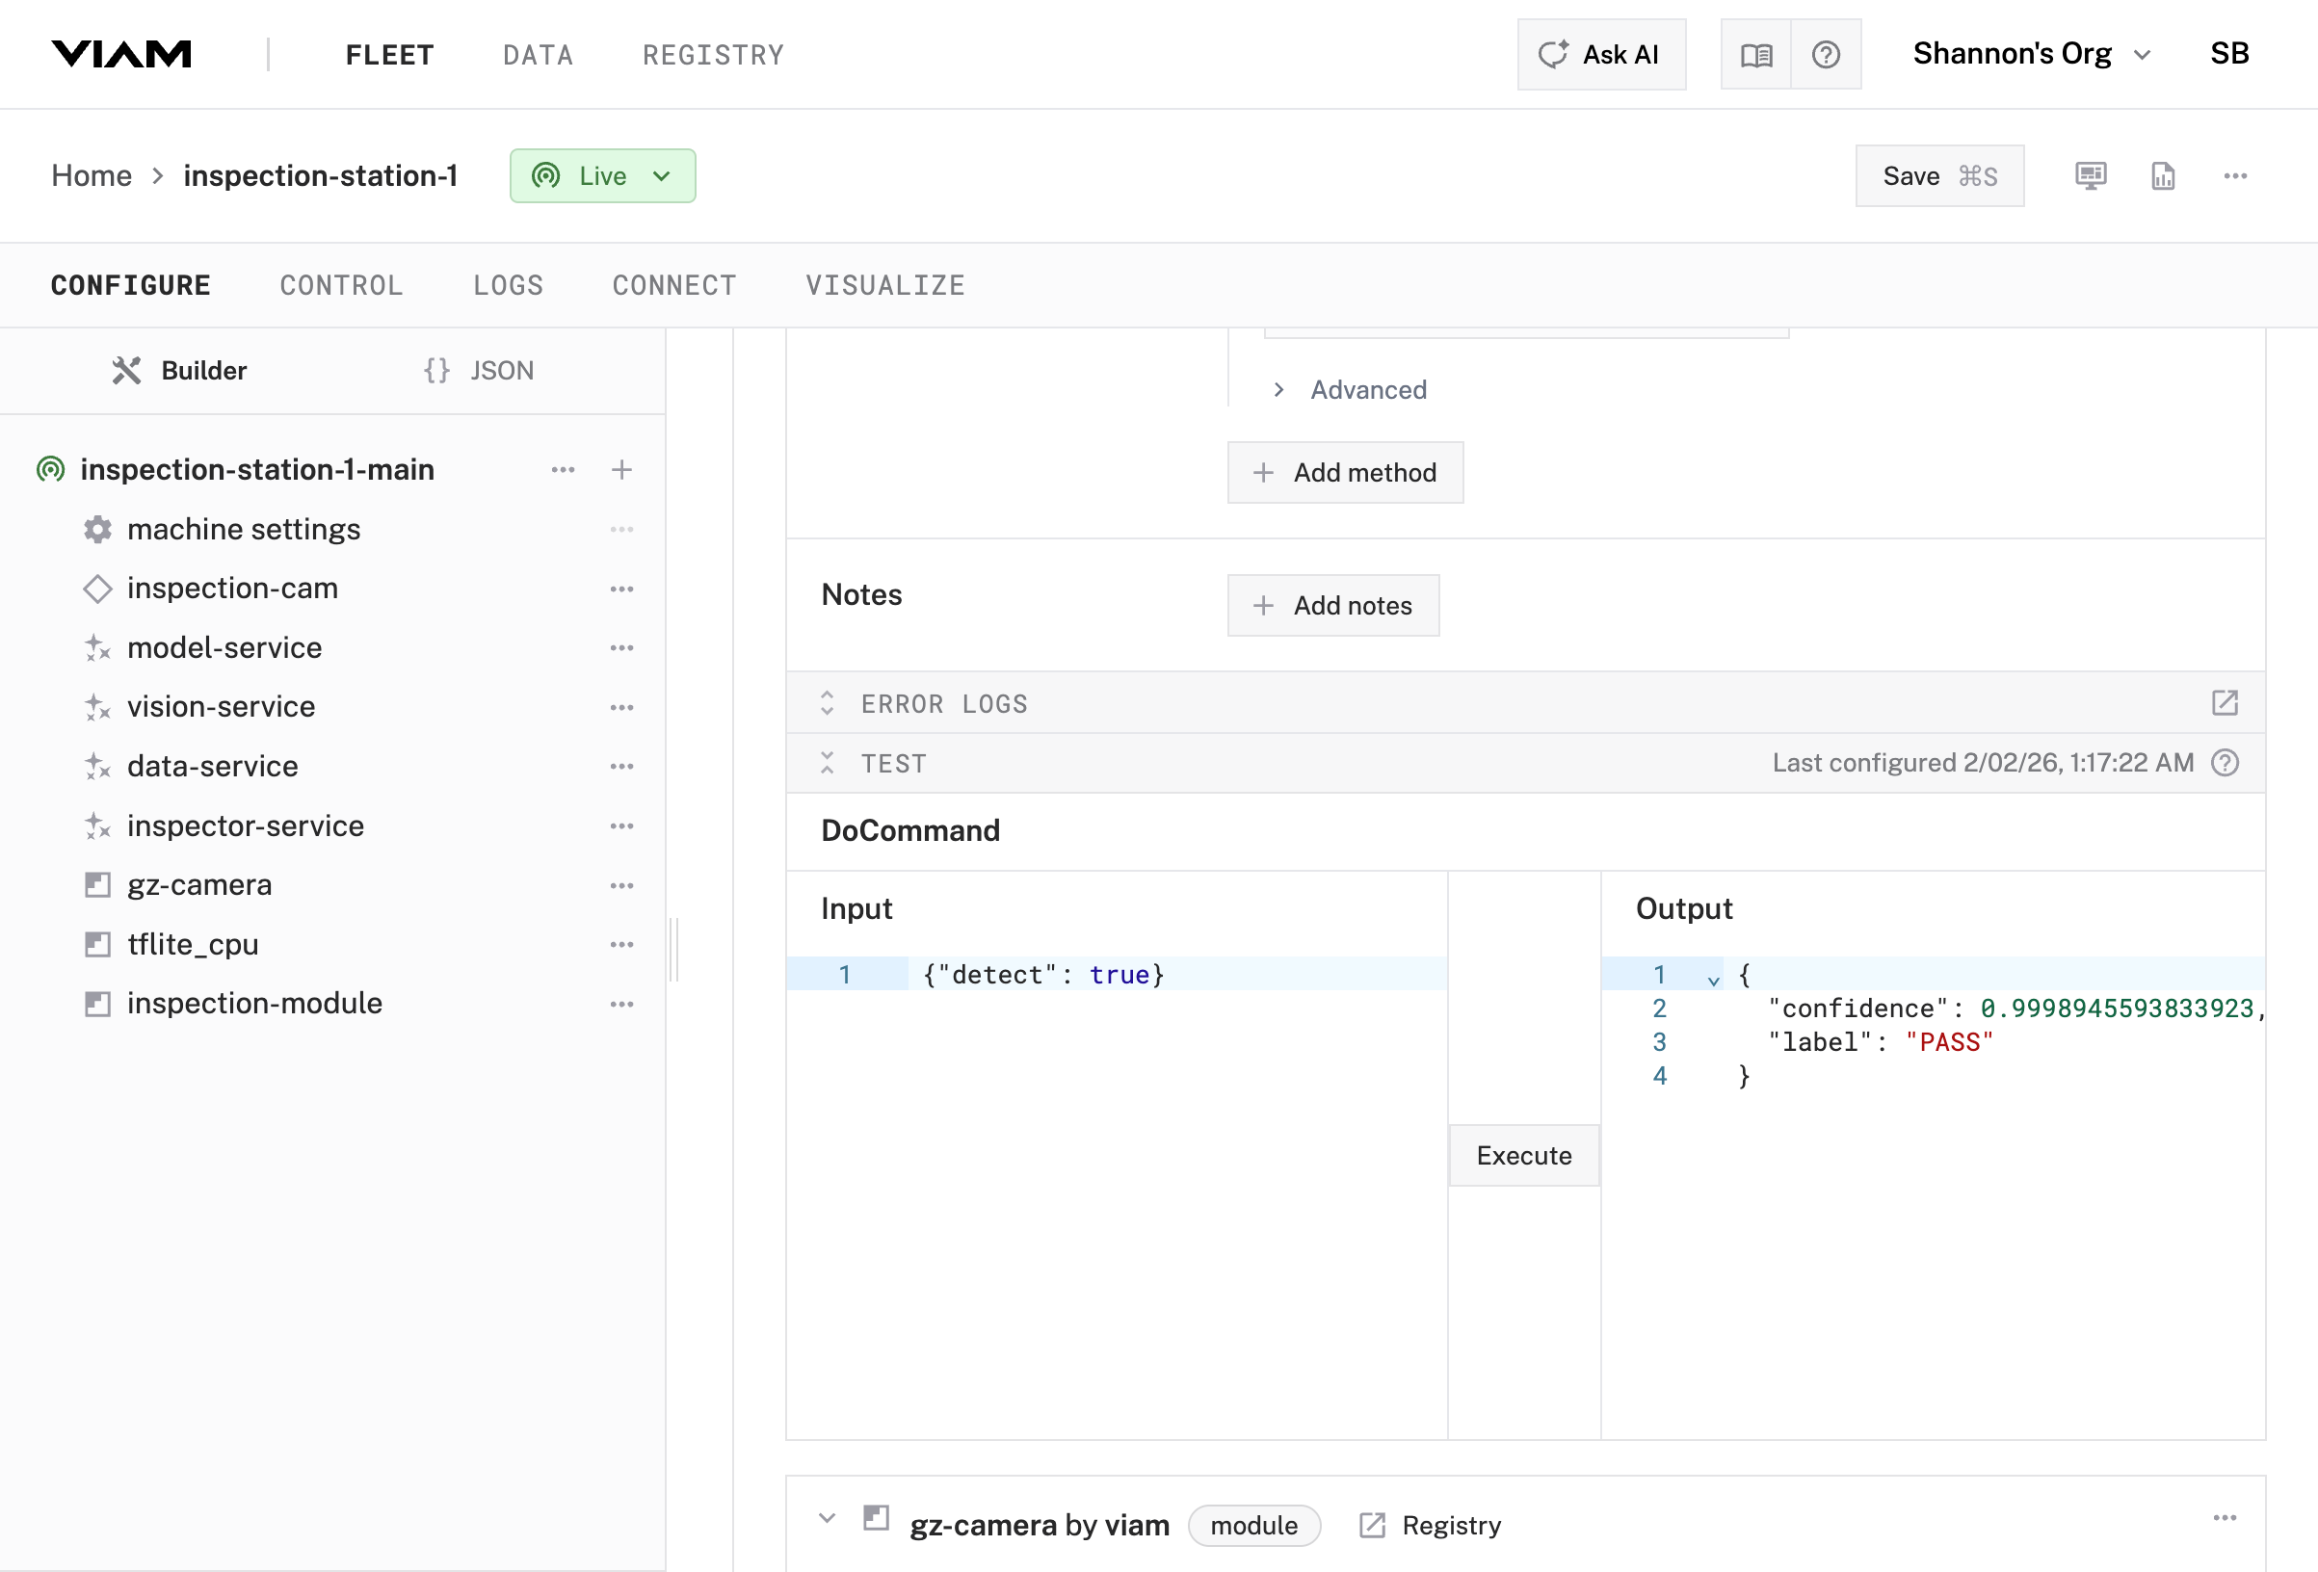
Task: Collapse the TEST section
Action: click(827, 764)
